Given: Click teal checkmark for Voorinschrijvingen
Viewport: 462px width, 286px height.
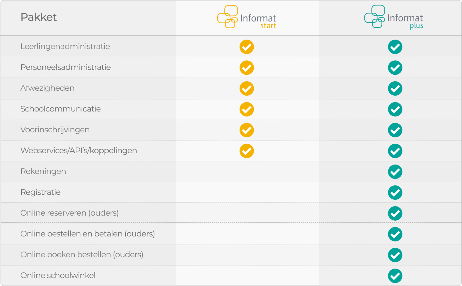Looking at the screenshot, I should pos(395,130).
